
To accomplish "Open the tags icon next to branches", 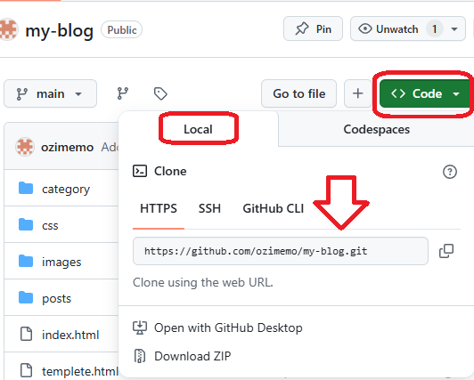I will pyautogui.click(x=160, y=93).
